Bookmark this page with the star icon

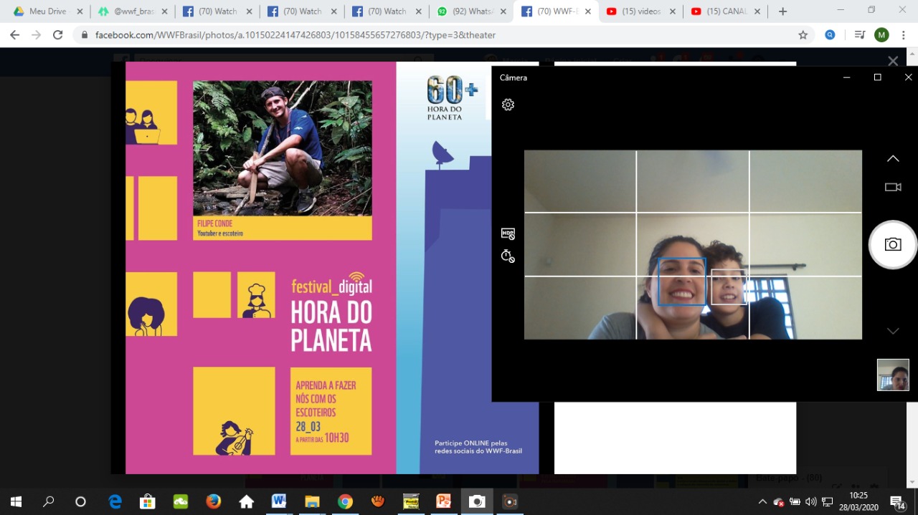(x=803, y=34)
